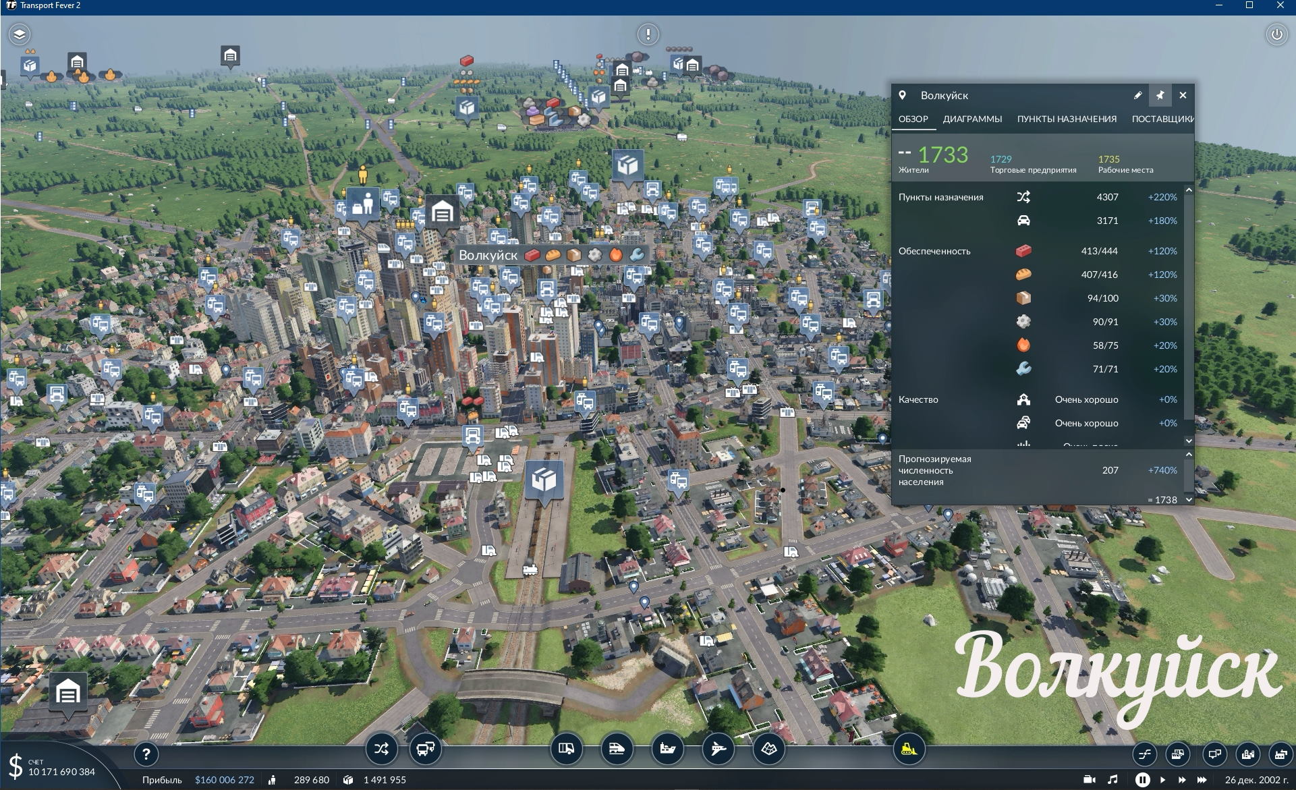Open the map layers button
Screen dimensions: 1296x790
20,34
